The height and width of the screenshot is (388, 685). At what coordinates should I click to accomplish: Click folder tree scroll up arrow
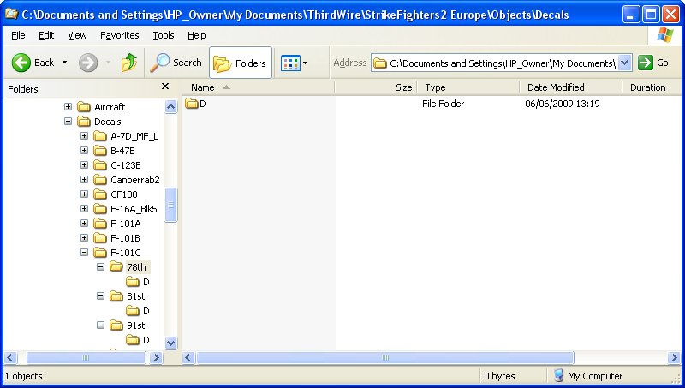pyautogui.click(x=170, y=106)
